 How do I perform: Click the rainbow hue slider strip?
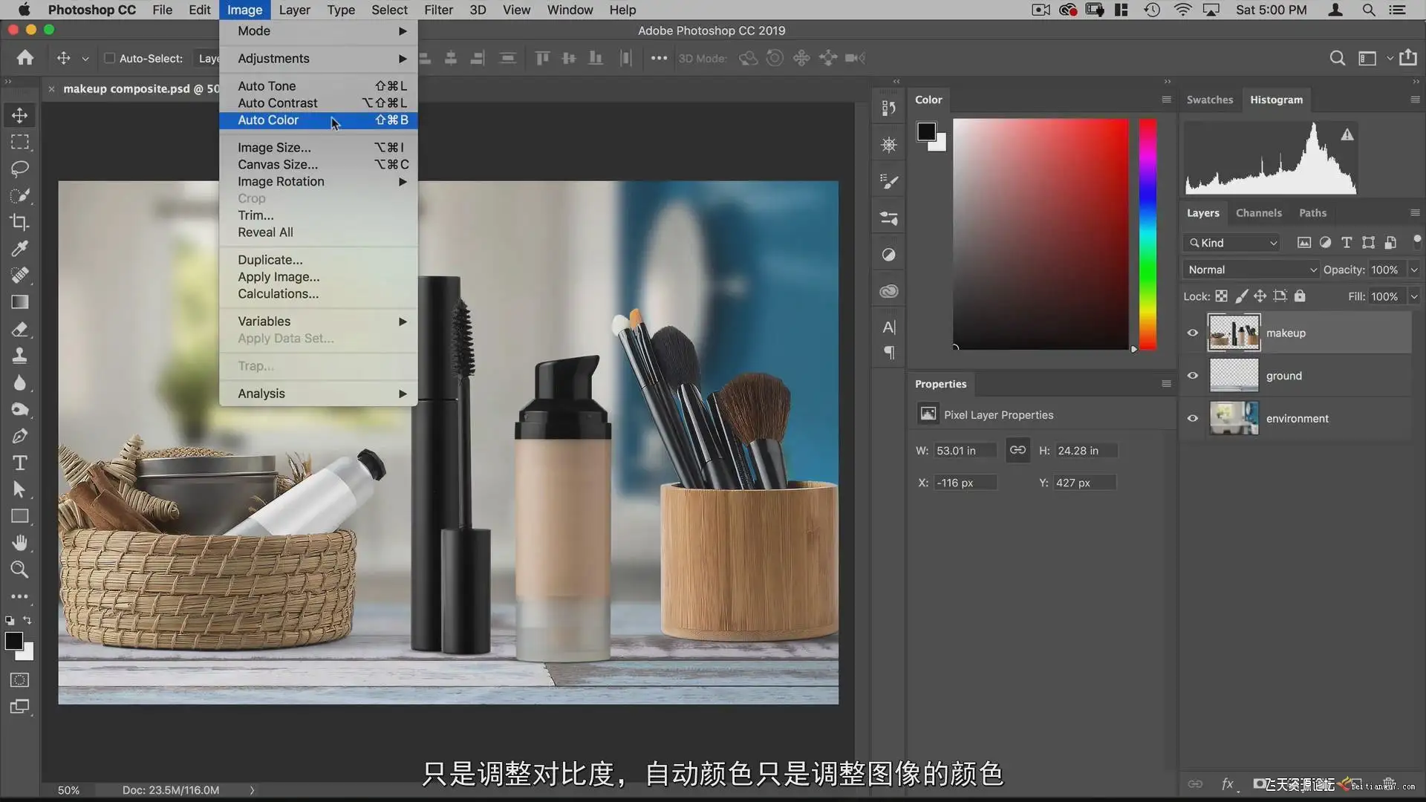[x=1147, y=234]
